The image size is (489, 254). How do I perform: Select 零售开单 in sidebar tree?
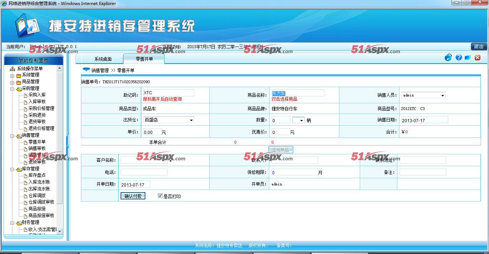(37, 142)
